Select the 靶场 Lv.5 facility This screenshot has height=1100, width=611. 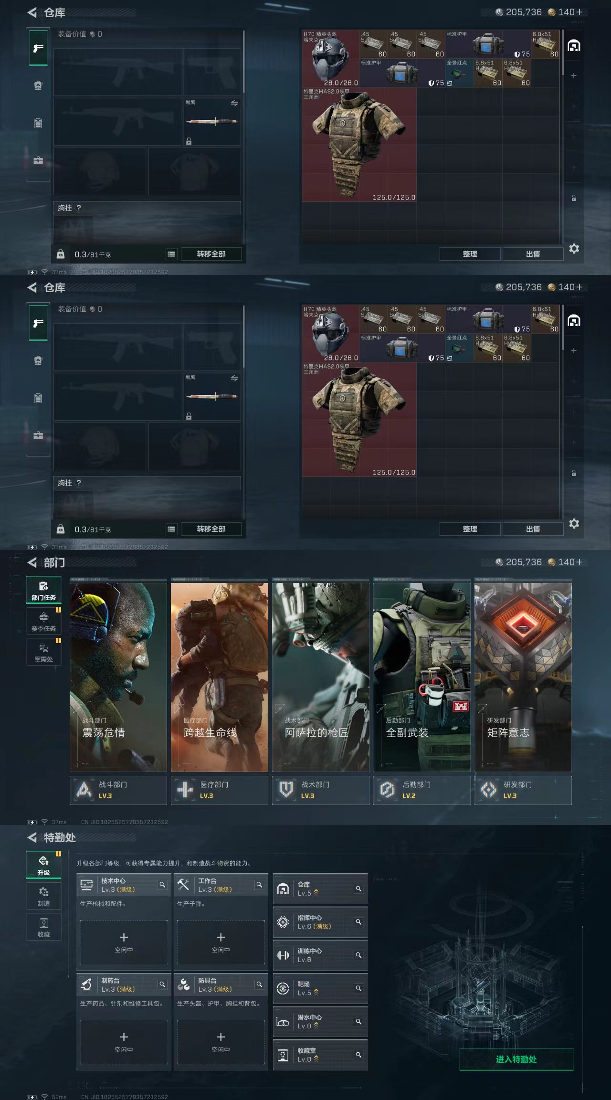pos(320,988)
